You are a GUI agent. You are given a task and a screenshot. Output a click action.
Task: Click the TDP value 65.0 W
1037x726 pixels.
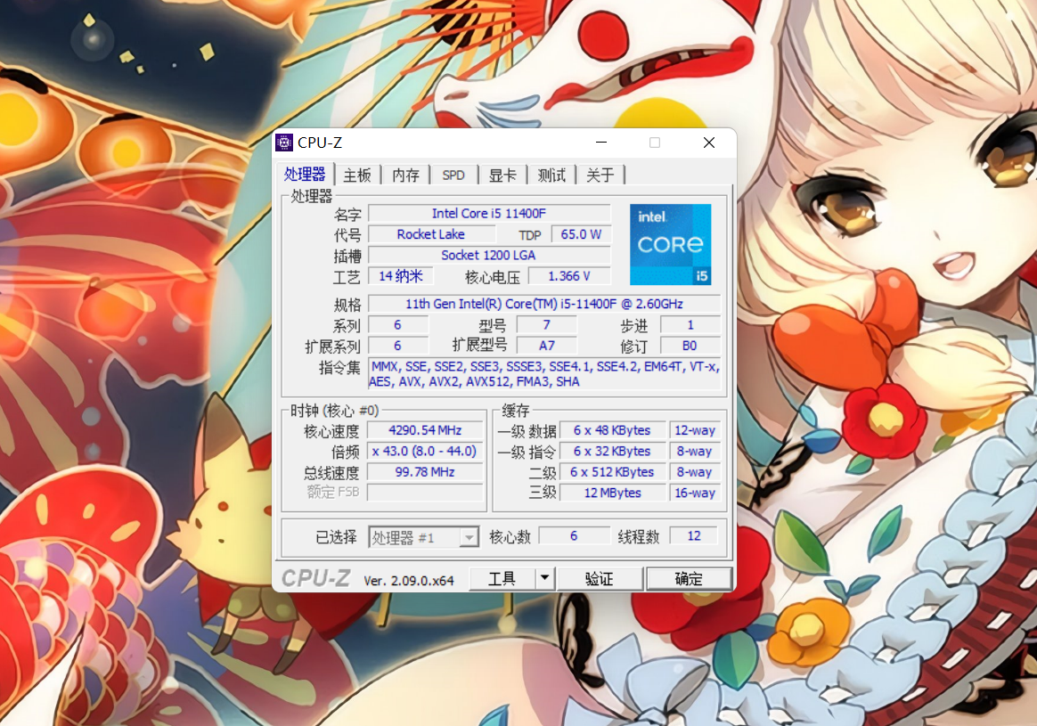582,234
